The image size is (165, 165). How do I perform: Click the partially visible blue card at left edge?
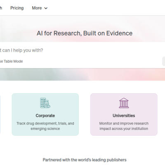(0, 114)
